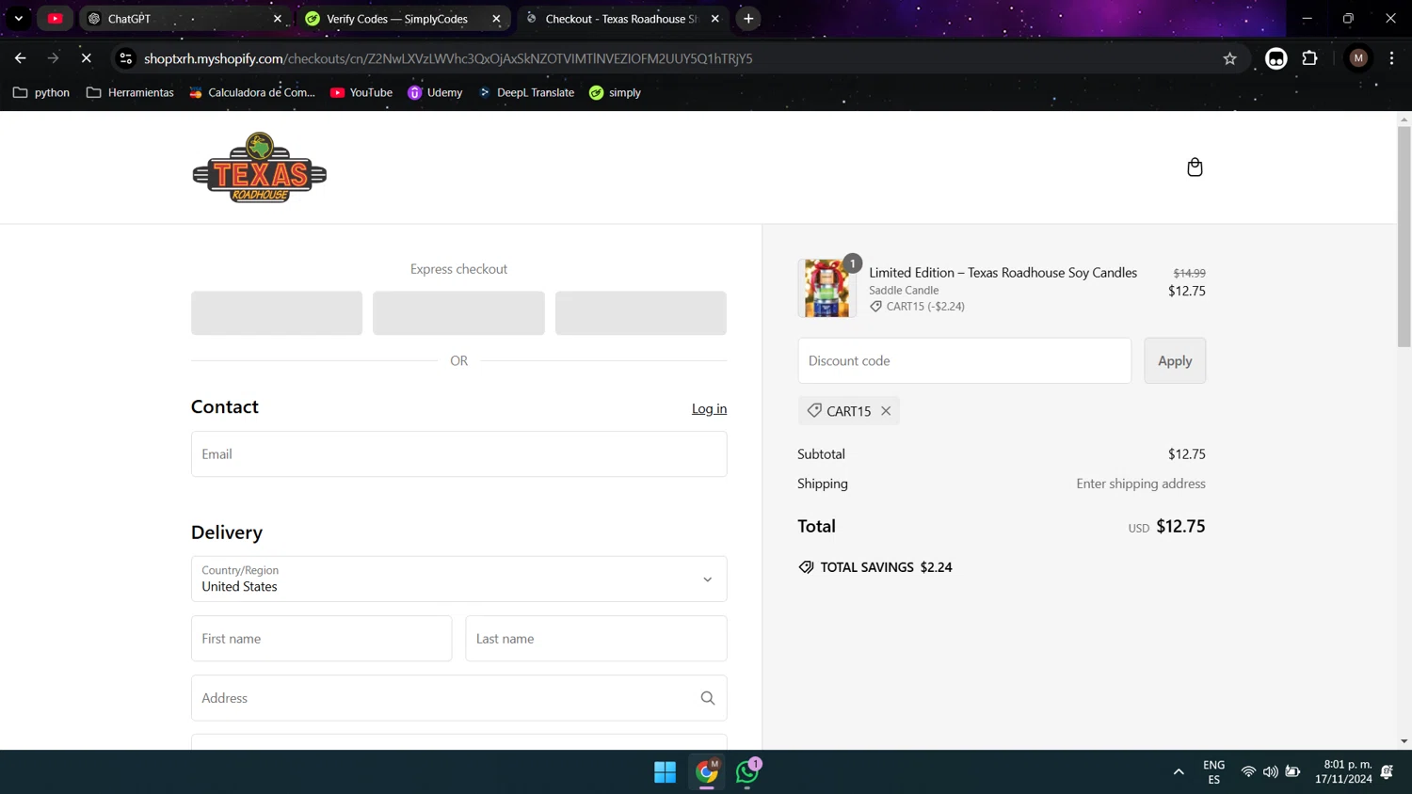This screenshot has height=794, width=1412.
Task: Bookmark this page with the star
Action: point(1229,58)
